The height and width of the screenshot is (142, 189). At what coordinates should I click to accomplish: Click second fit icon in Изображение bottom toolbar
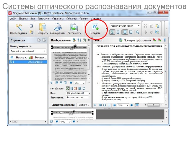[x=61, y=83]
